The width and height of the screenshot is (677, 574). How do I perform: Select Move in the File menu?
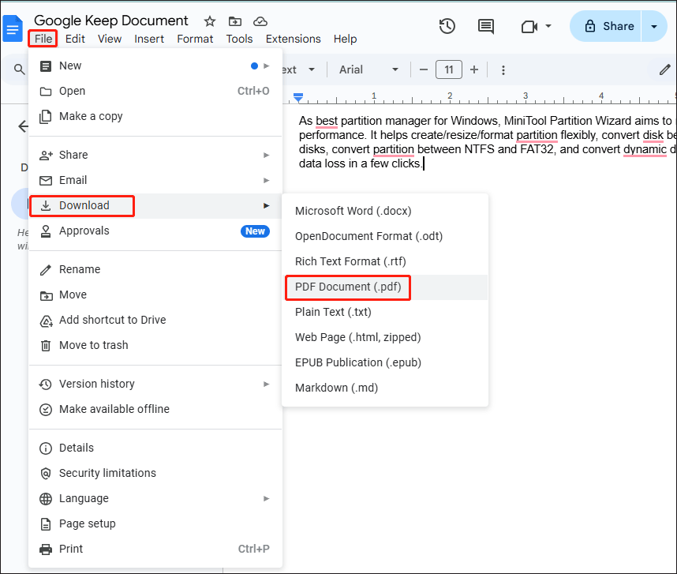click(x=155, y=295)
